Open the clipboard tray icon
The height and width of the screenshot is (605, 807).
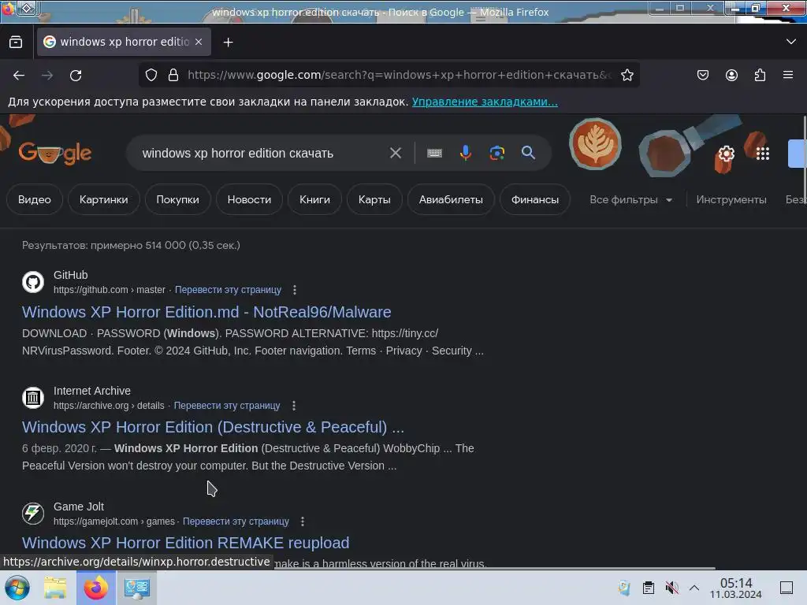coord(649,588)
